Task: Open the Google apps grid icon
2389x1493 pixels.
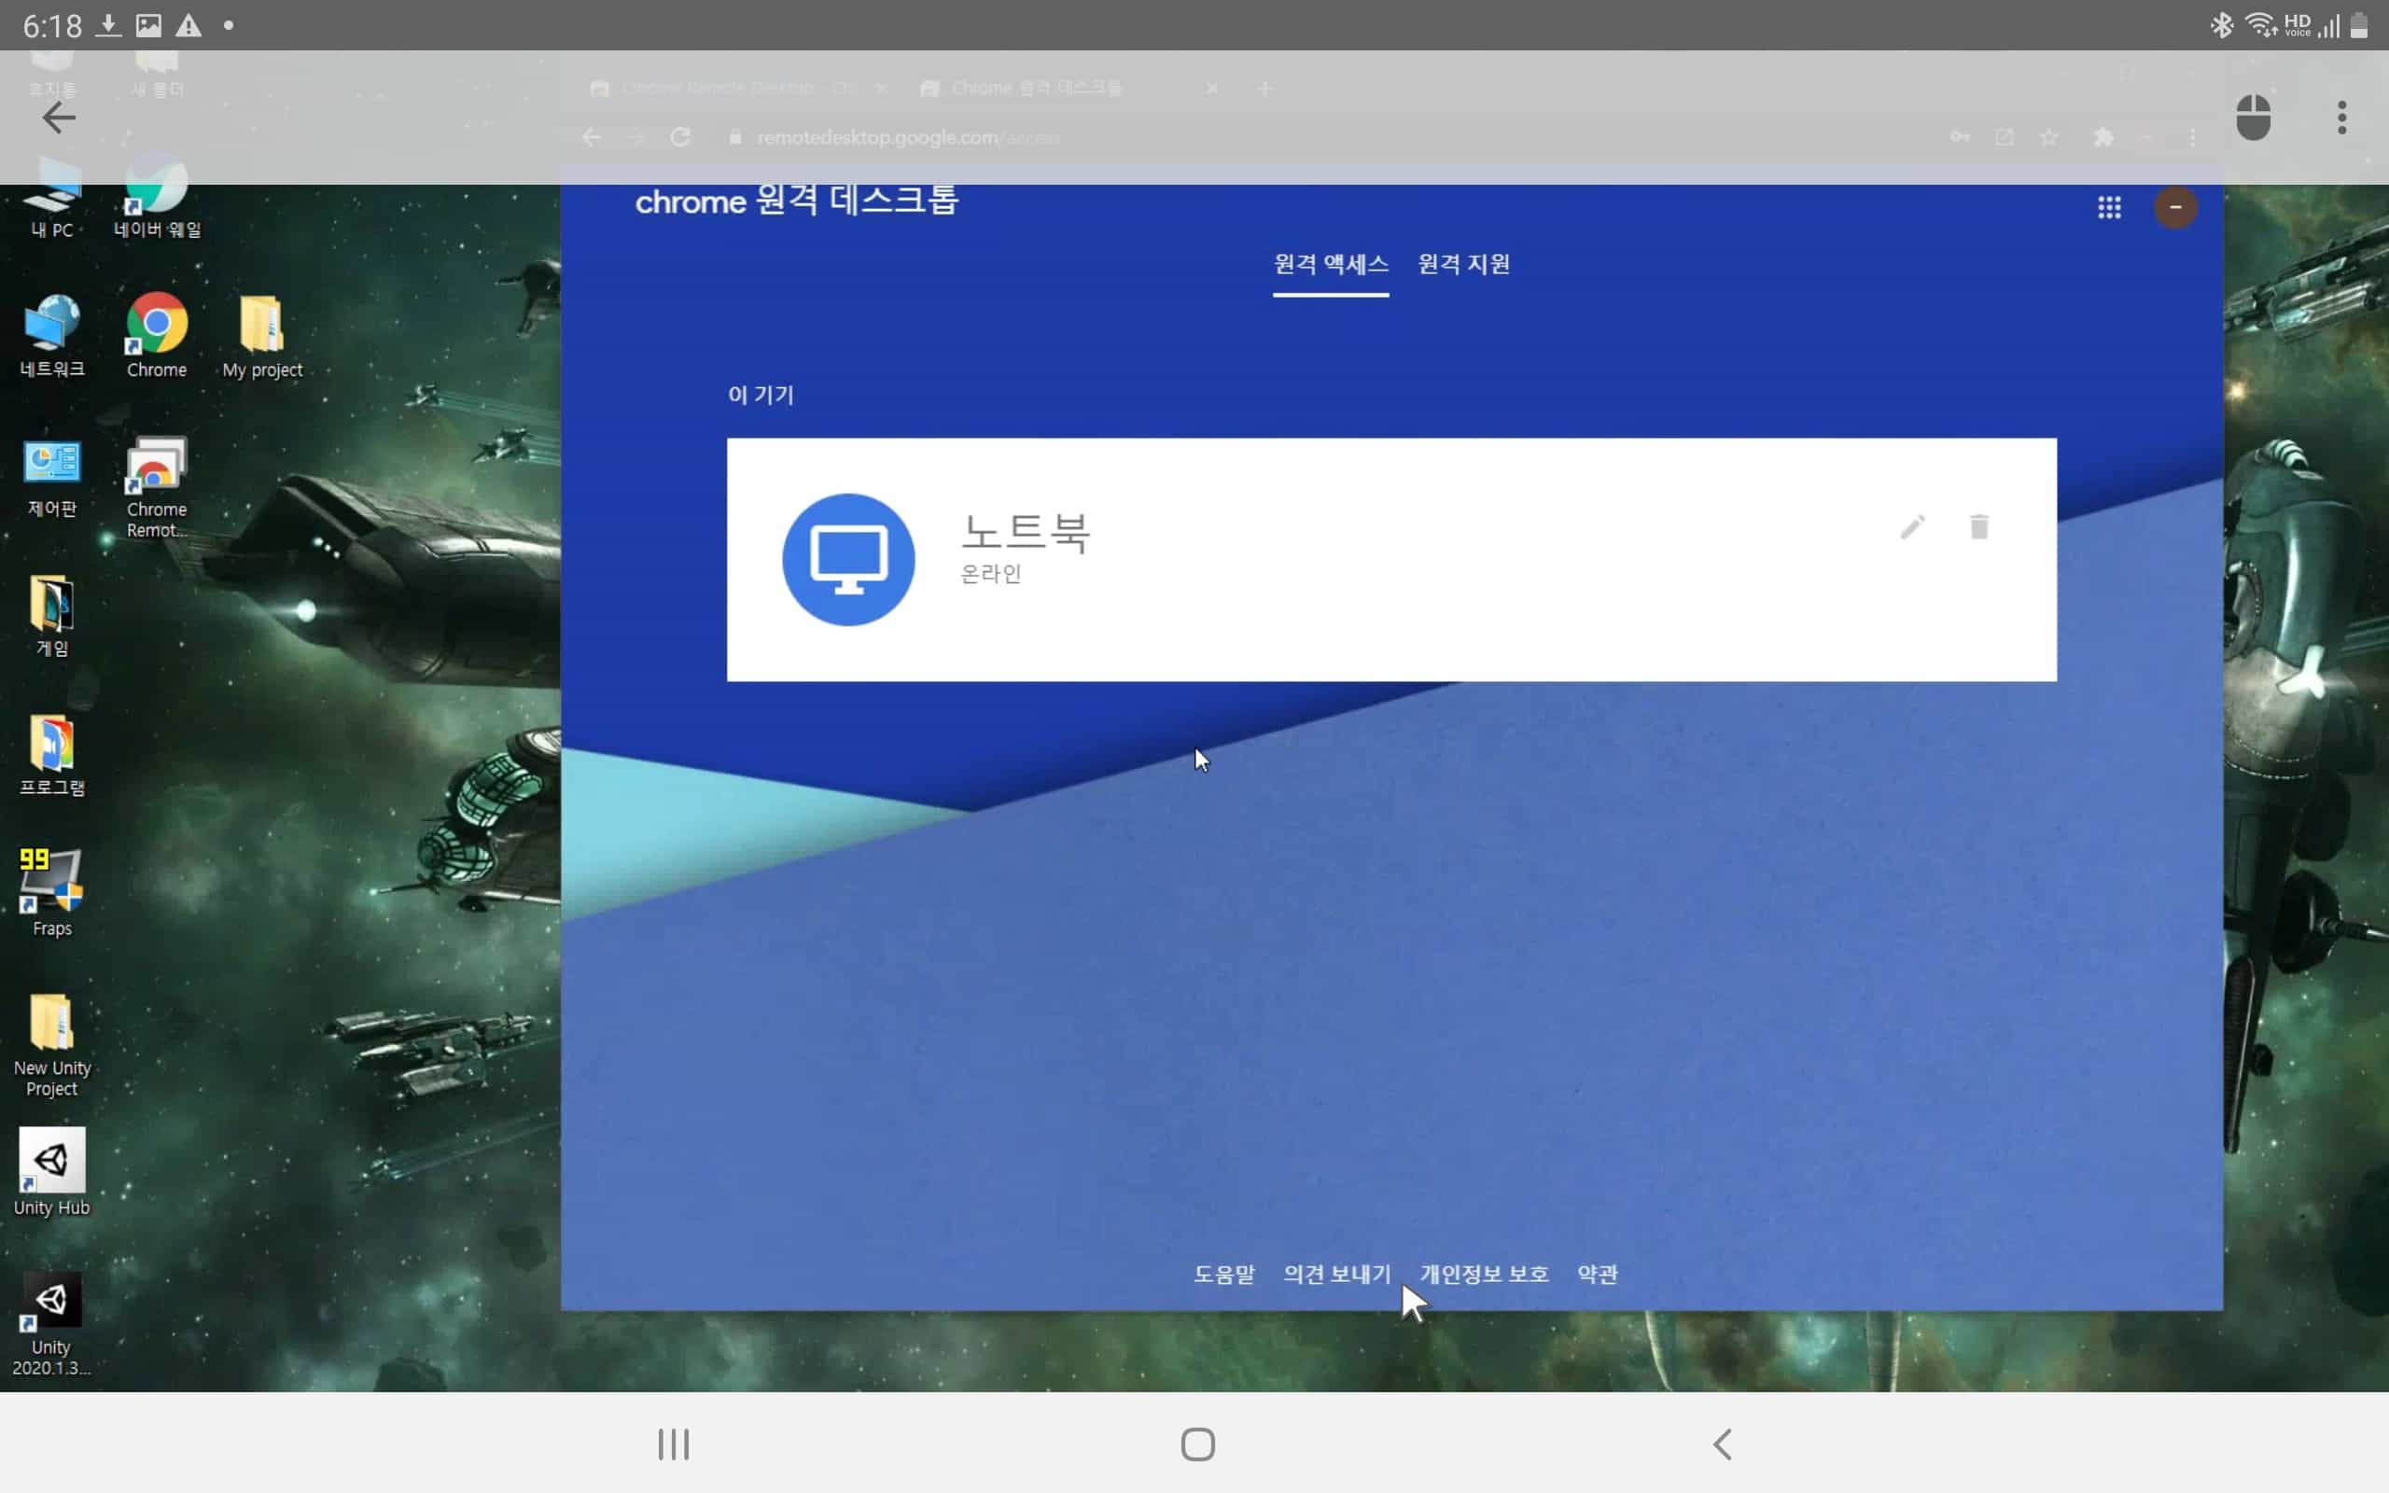Action: click(2109, 207)
